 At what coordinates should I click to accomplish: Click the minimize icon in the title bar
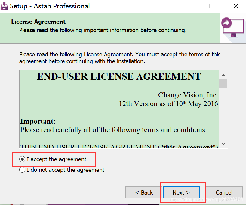(x=187, y=6)
